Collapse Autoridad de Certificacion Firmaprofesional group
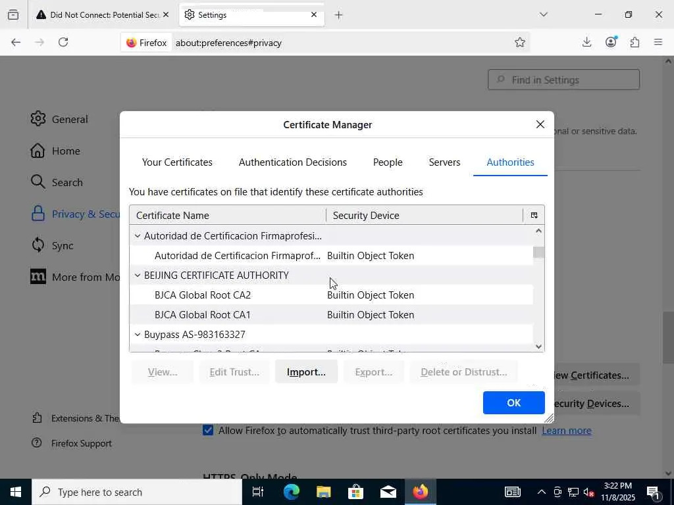Image resolution: width=674 pixels, height=505 pixels. pos(138,236)
